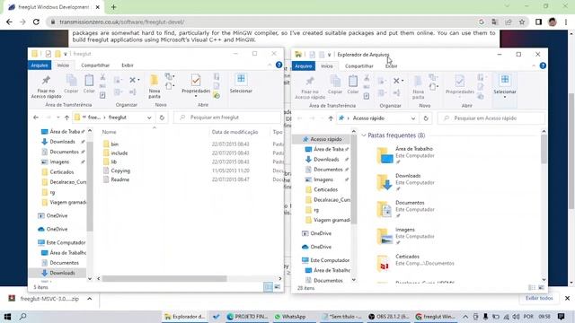Select lib folder in freeglut window
Viewport: 575px width, 323px height.
coord(113,161)
